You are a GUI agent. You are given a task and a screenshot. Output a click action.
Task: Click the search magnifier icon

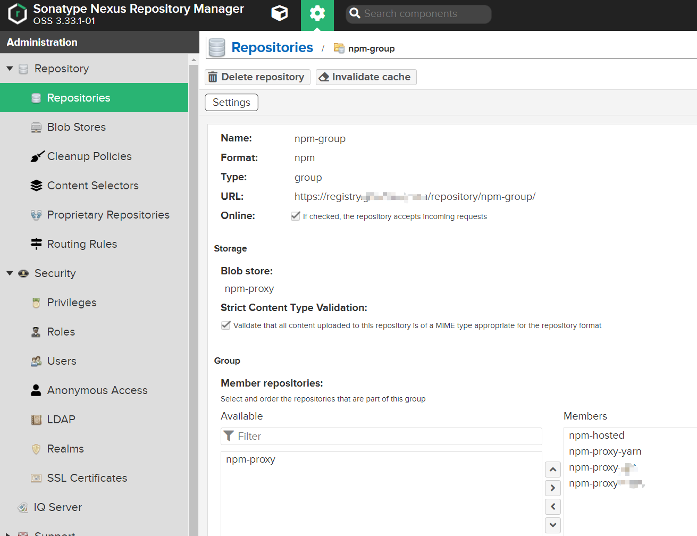355,13
